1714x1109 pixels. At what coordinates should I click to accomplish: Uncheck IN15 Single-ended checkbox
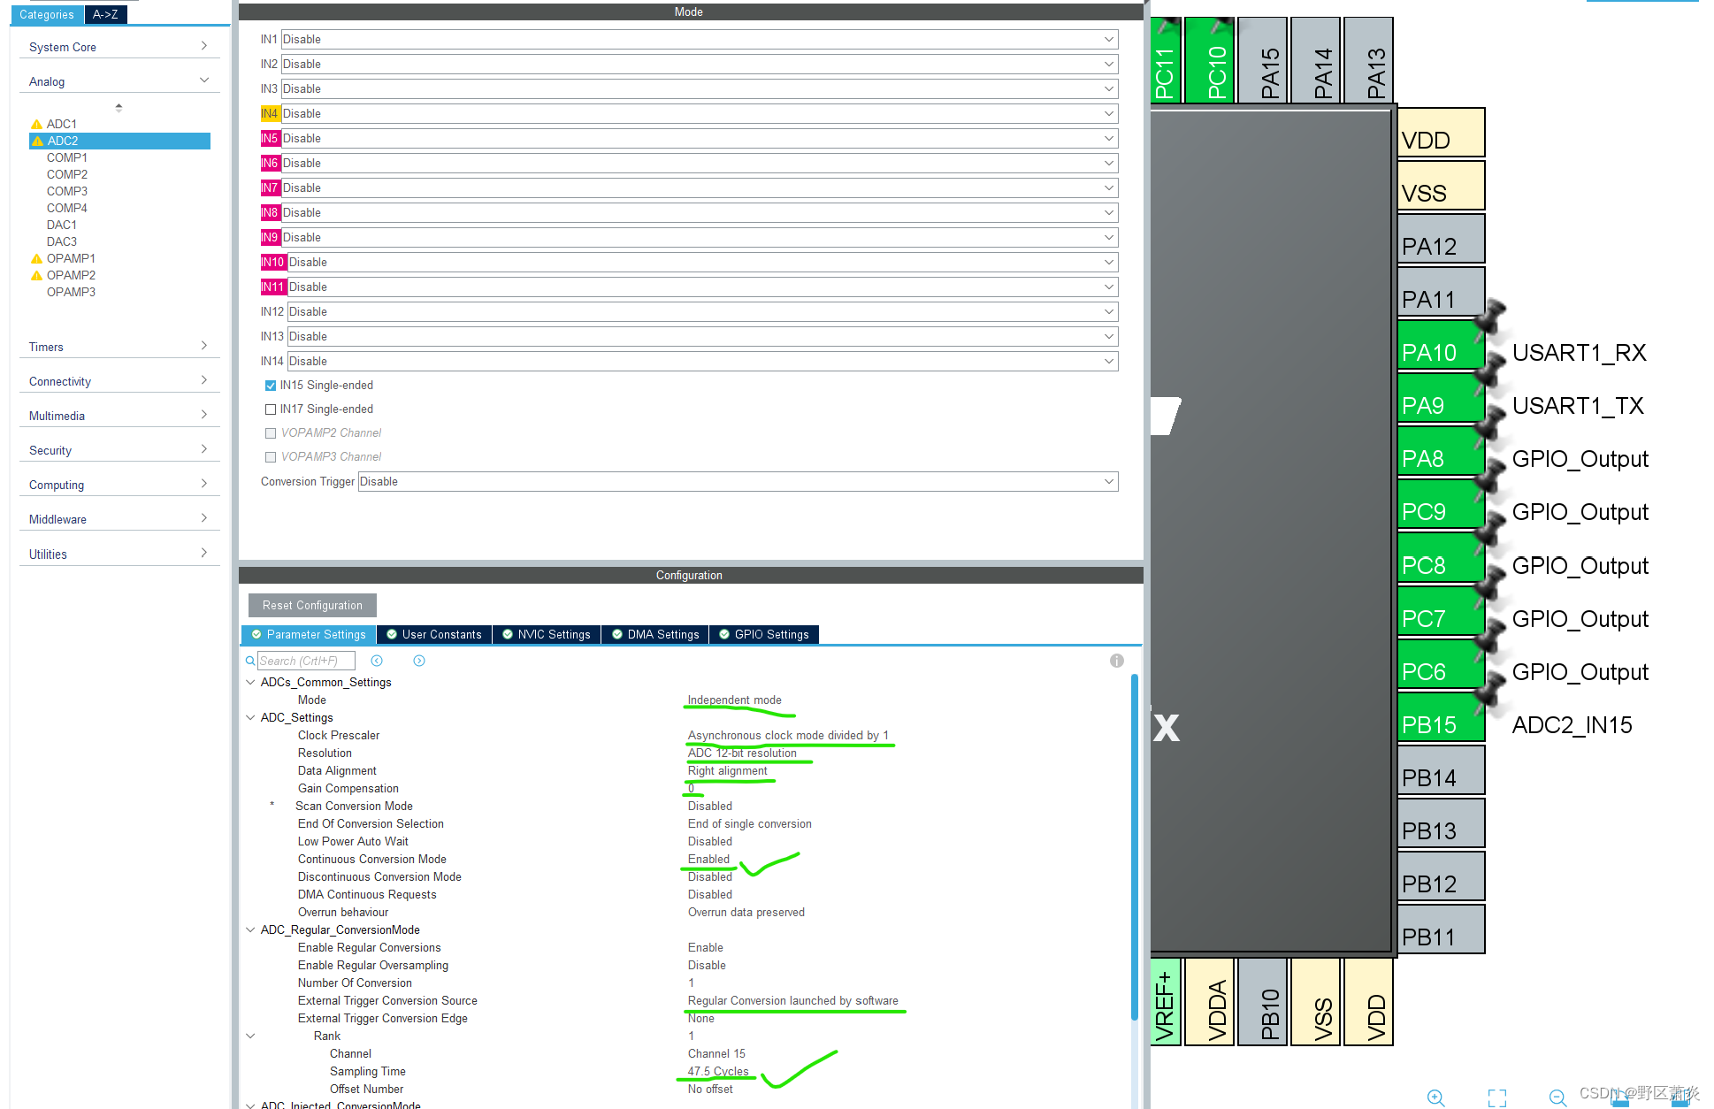point(271,386)
